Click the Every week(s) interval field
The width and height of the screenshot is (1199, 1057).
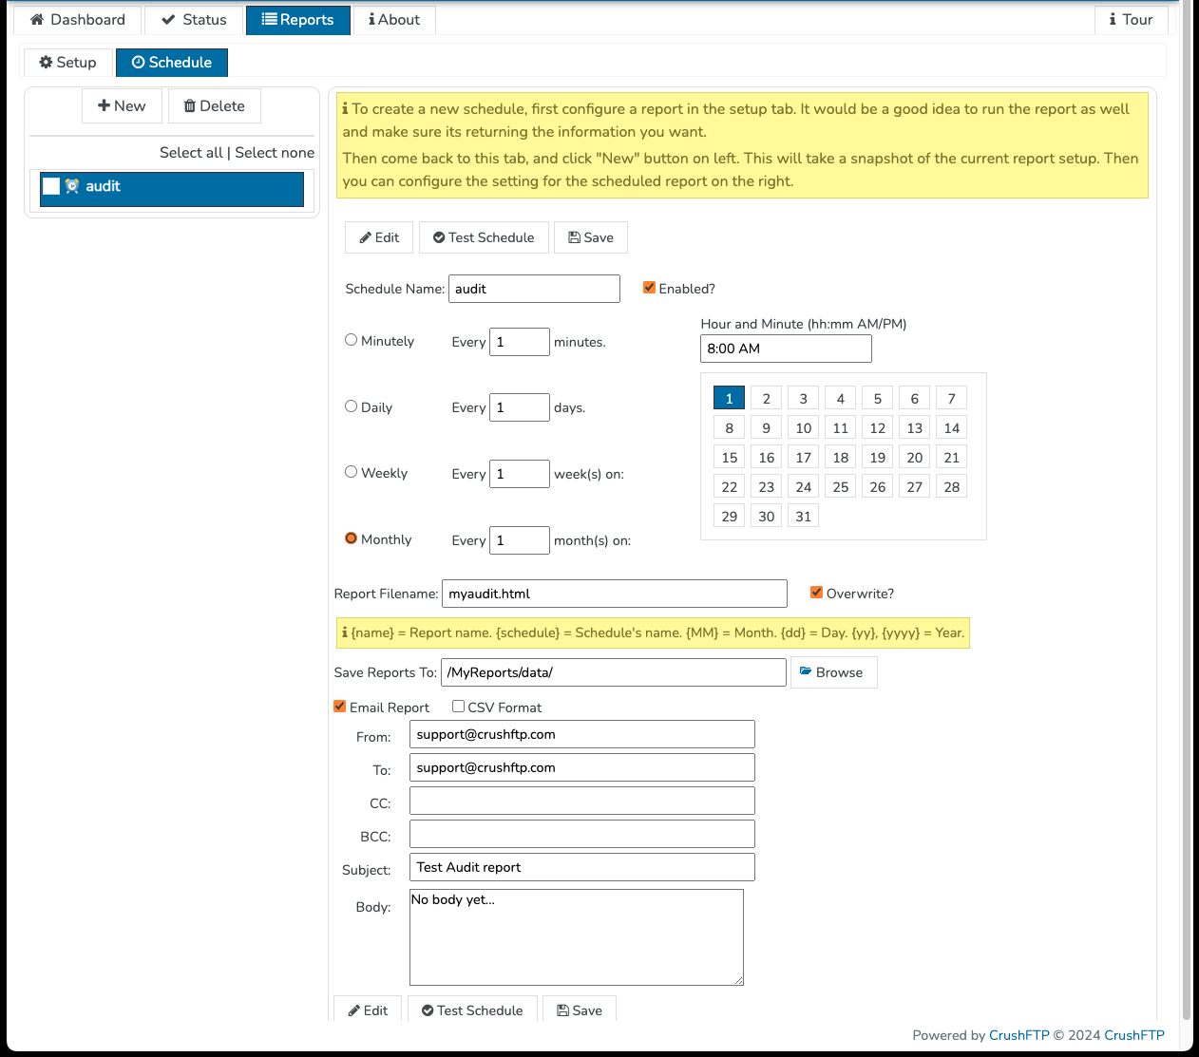click(x=520, y=474)
